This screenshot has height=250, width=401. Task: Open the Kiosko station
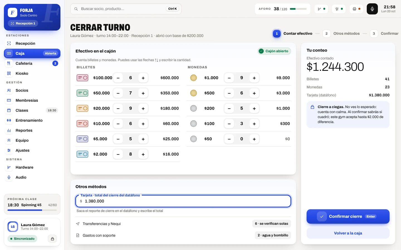click(32, 73)
